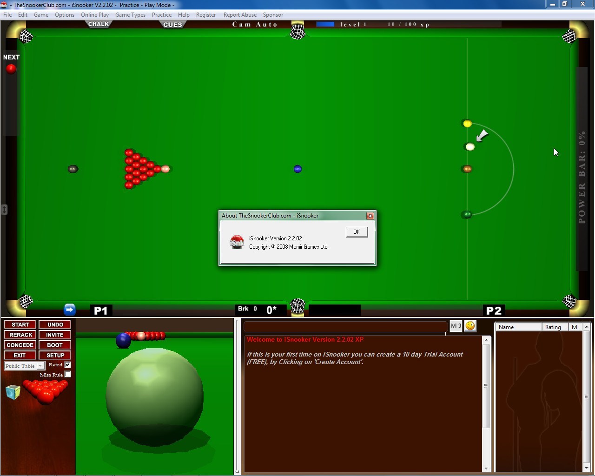595x476 pixels.
Task: Sort player list by lvl column
Action: pos(575,327)
